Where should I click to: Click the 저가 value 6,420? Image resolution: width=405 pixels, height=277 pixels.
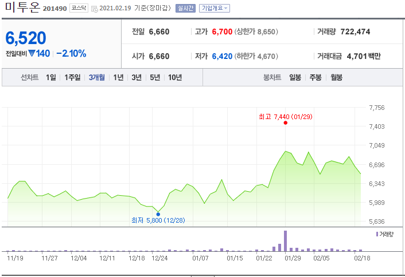[x=222, y=56]
